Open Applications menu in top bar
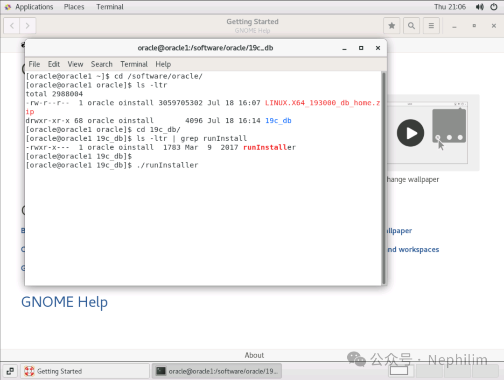Image resolution: width=504 pixels, height=380 pixels. click(x=34, y=7)
